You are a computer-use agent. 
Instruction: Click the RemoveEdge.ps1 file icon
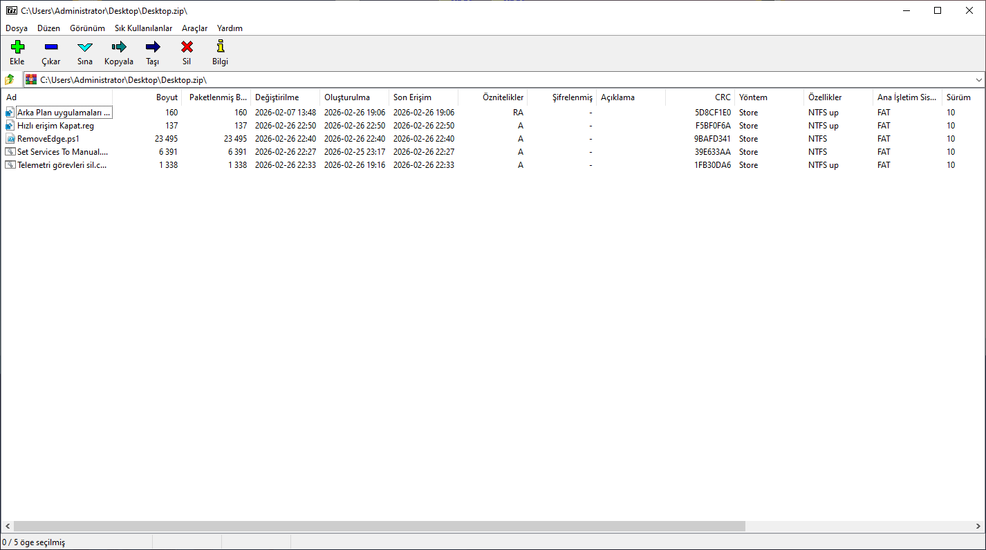[10, 139]
